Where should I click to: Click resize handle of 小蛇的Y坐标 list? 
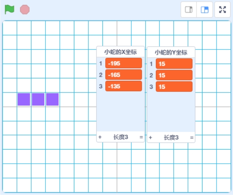point(192,138)
